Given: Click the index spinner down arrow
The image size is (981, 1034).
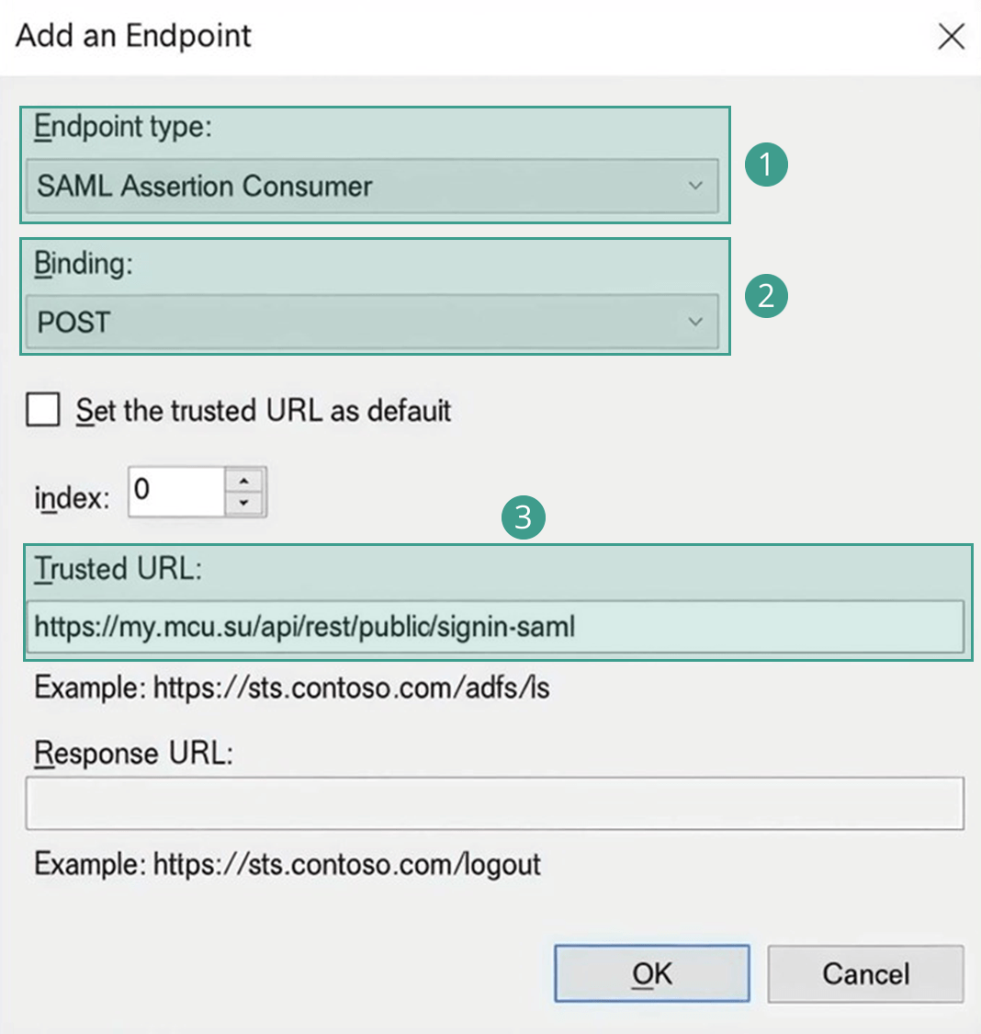Looking at the screenshot, I should pyautogui.click(x=242, y=502).
